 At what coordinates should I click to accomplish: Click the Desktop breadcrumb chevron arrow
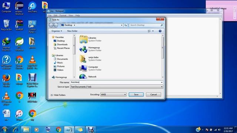coord(74,25)
